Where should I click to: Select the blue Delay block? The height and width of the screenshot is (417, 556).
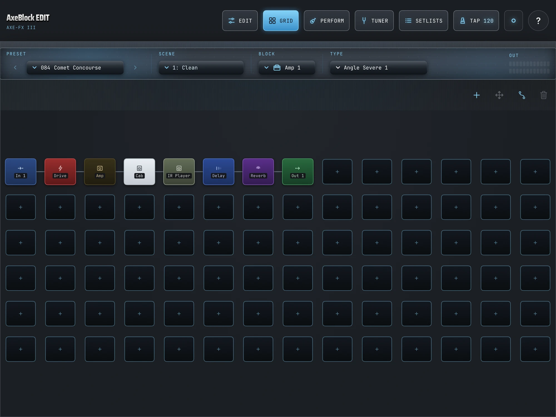tap(219, 172)
